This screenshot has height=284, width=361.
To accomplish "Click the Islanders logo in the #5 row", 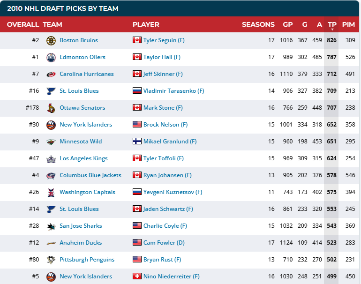I will click(x=51, y=277).
